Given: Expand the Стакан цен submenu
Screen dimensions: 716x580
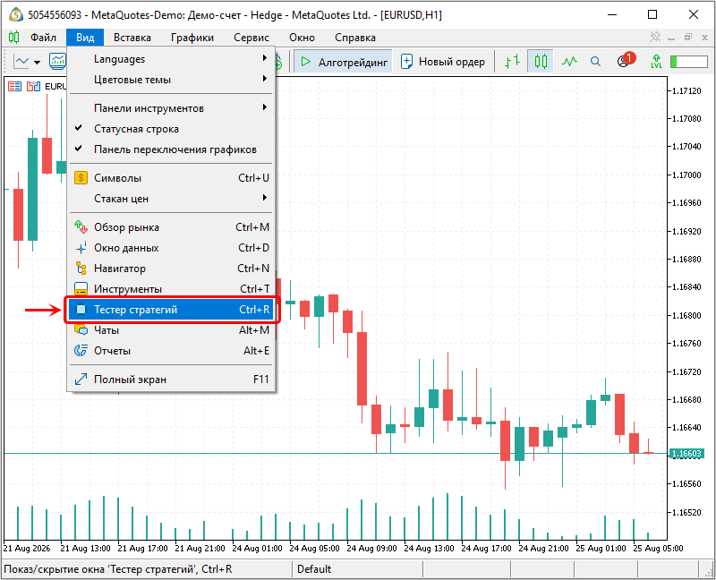Looking at the screenshot, I should click(172, 198).
